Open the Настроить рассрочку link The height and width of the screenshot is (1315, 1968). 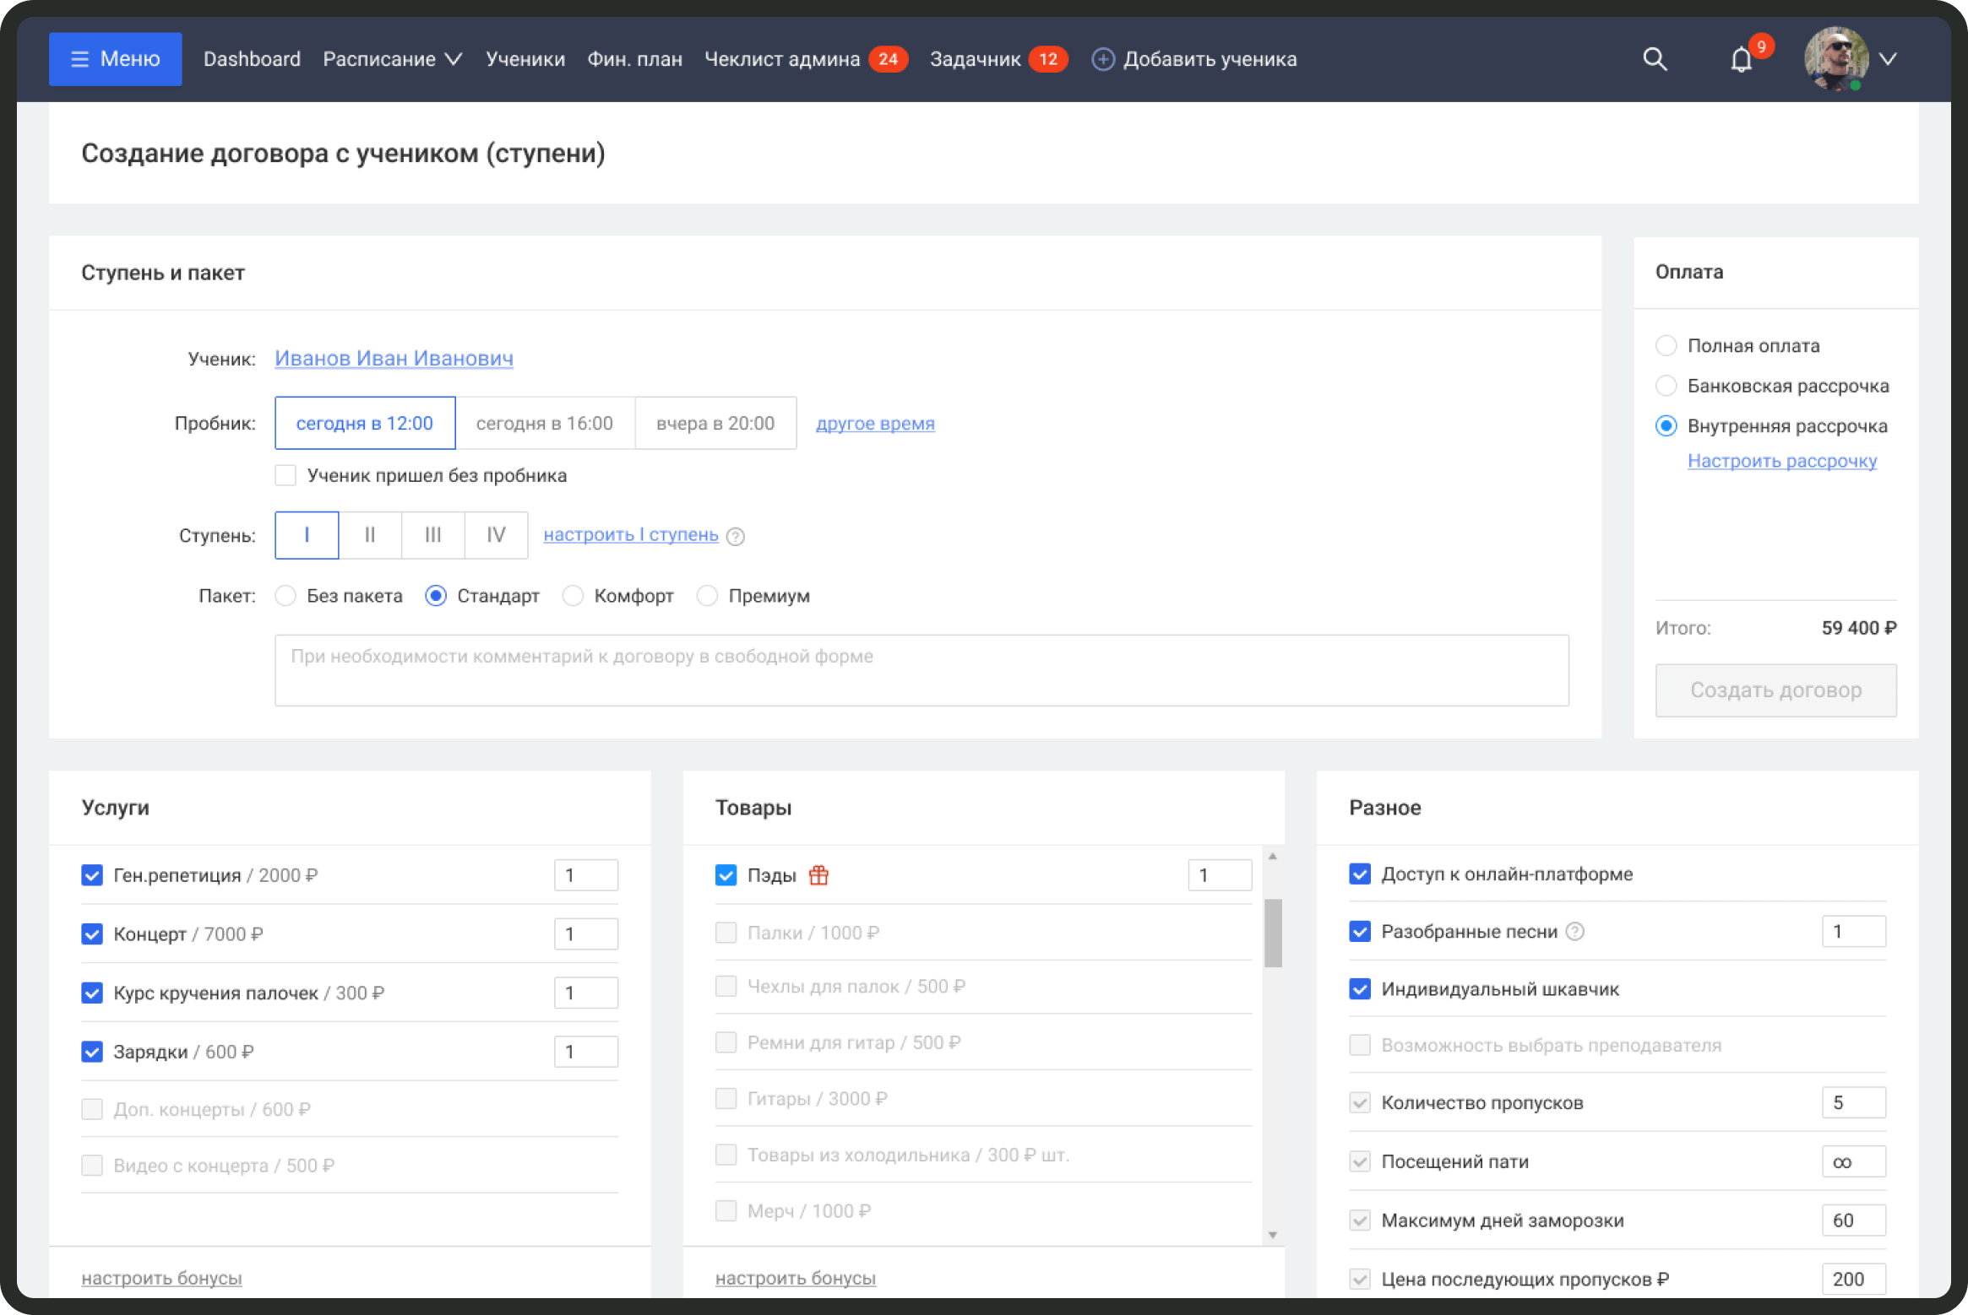point(1781,461)
